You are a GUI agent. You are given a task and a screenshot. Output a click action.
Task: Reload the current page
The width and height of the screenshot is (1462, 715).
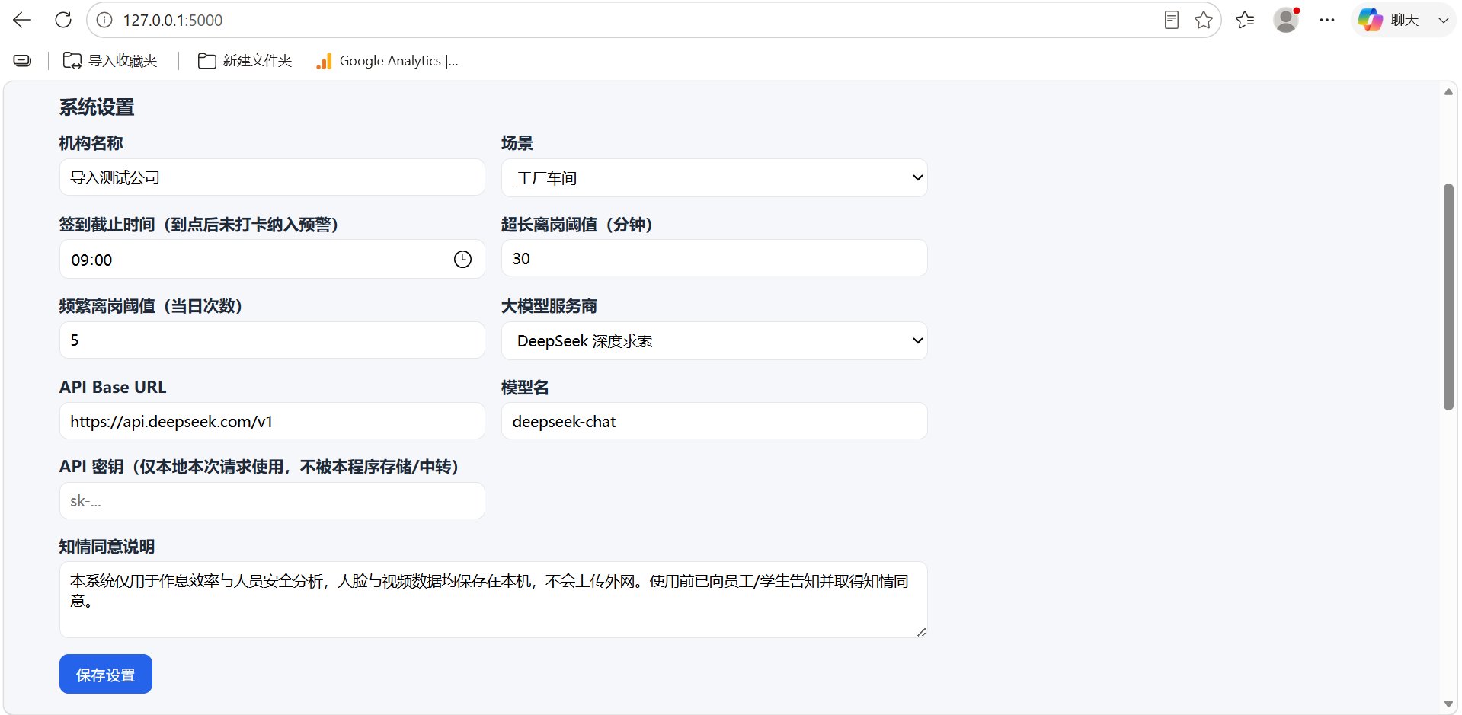coord(63,20)
